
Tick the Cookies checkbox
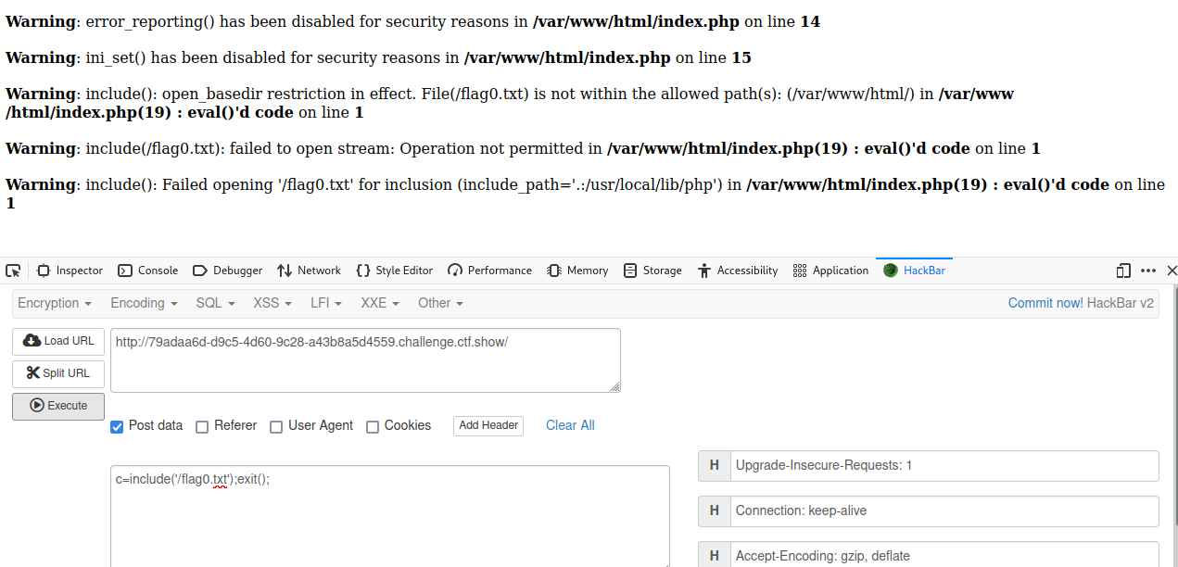pyautogui.click(x=373, y=427)
